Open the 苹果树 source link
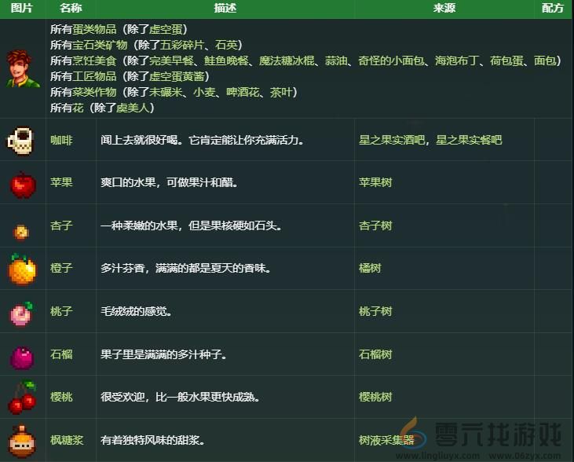 (375, 183)
